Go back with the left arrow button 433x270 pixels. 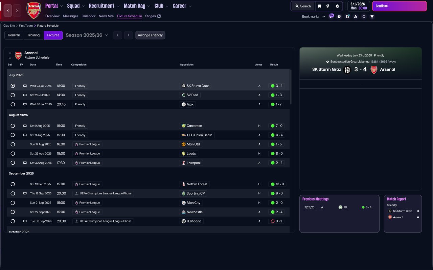click(8, 10)
